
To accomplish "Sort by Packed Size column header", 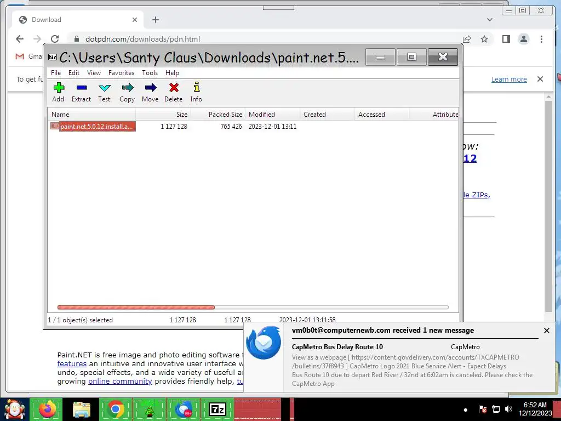I will click(218, 115).
